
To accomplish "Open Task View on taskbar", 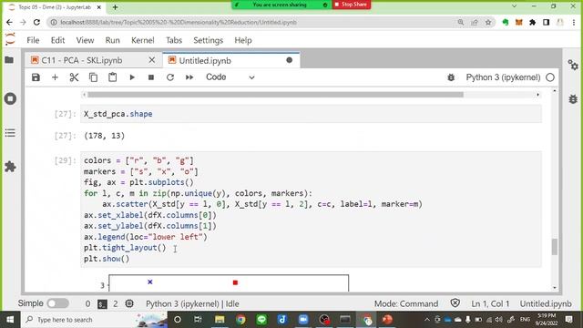I will [x=199, y=320].
